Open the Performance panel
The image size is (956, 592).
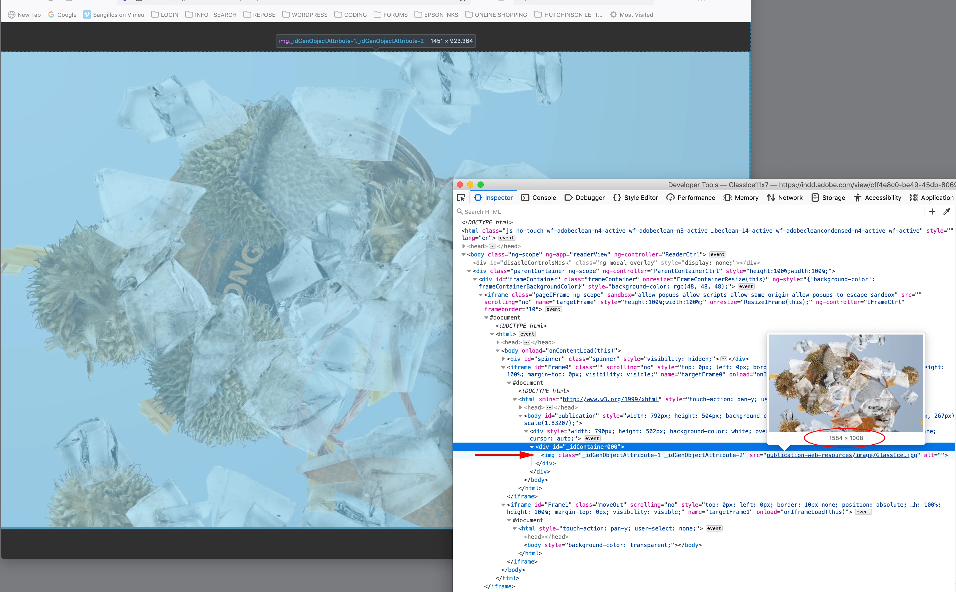point(691,198)
